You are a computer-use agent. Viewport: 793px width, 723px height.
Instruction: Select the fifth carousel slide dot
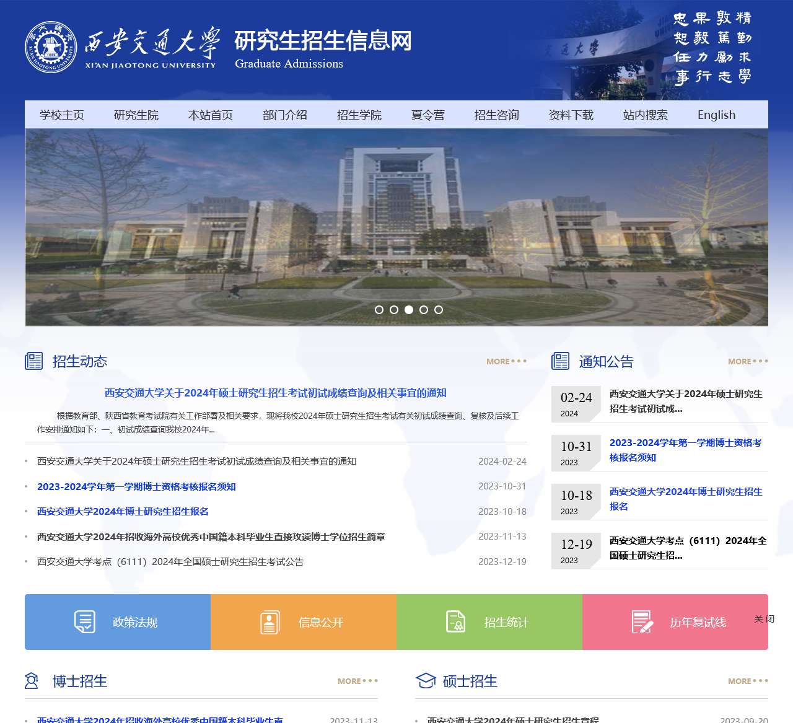click(x=439, y=310)
